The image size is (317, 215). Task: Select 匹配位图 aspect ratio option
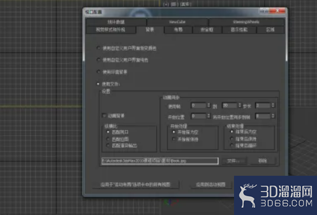pyautogui.click(x=108, y=139)
